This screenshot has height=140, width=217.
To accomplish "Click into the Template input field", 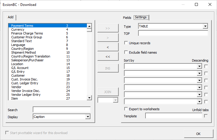I will (174, 116).
